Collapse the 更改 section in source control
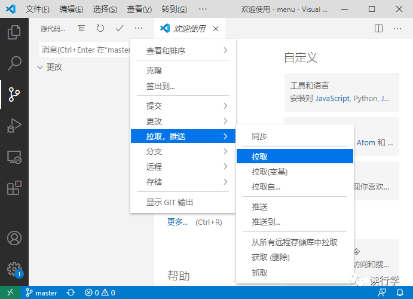 (x=50, y=67)
